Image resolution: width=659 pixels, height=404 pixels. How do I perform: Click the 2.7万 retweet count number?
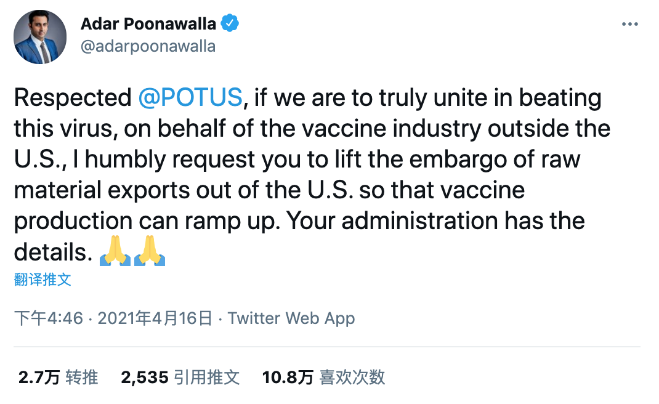[x=39, y=377]
